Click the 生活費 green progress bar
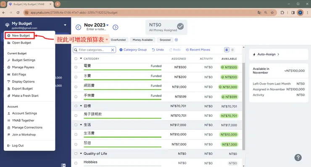 [x=122, y=137]
